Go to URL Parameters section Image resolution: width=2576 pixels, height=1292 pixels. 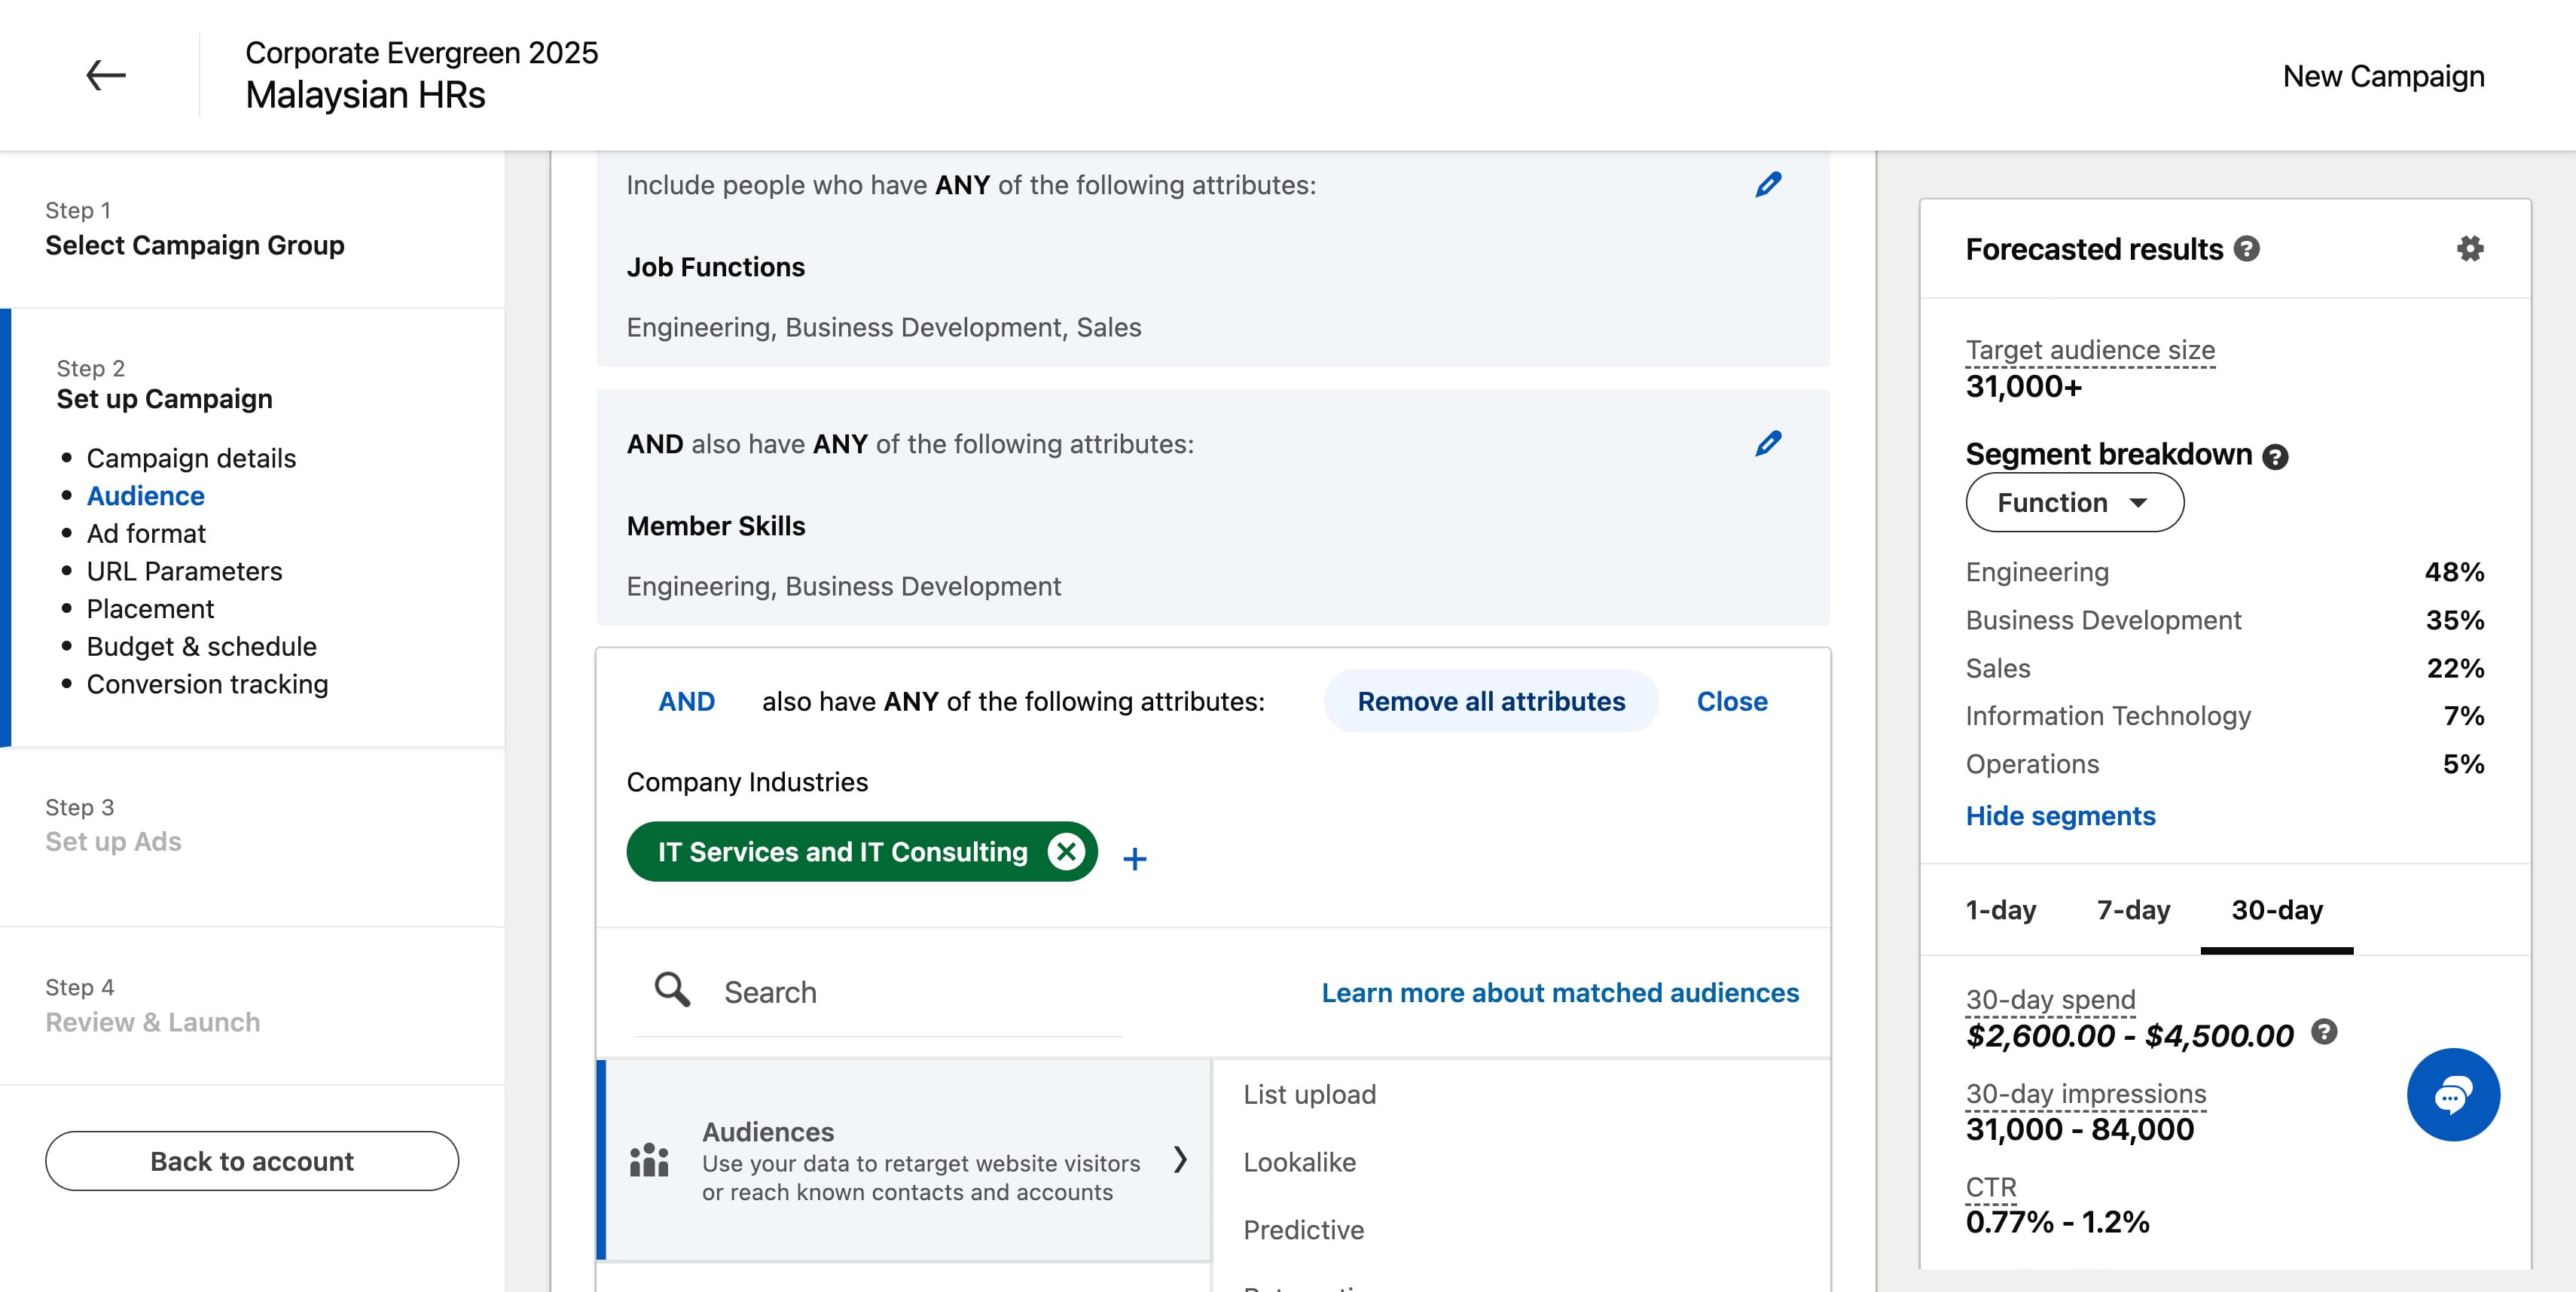pos(184,571)
